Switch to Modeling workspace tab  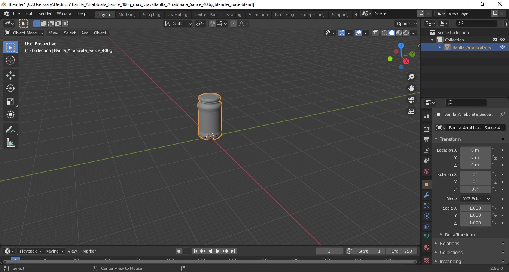click(x=127, y=15)
